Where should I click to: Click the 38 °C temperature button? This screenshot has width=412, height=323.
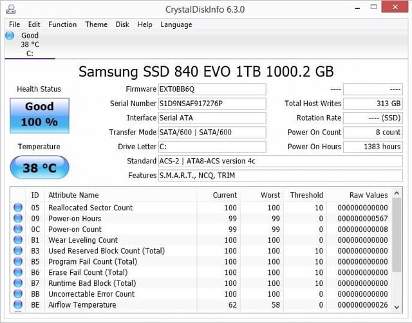click(x=40, y=167)
